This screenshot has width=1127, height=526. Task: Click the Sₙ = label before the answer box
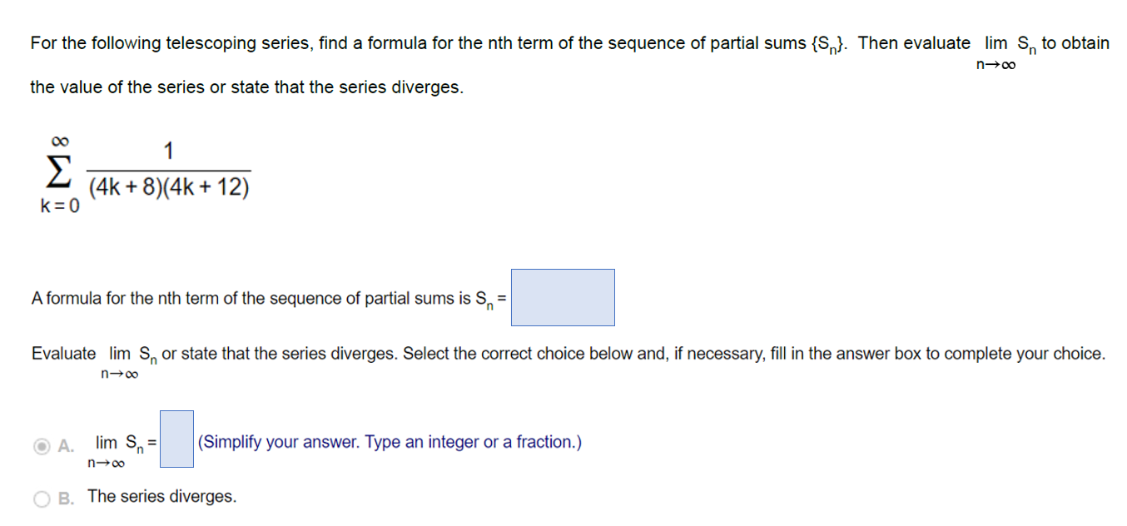491,298
